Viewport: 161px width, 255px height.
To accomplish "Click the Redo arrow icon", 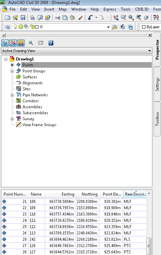I will 102,18.
